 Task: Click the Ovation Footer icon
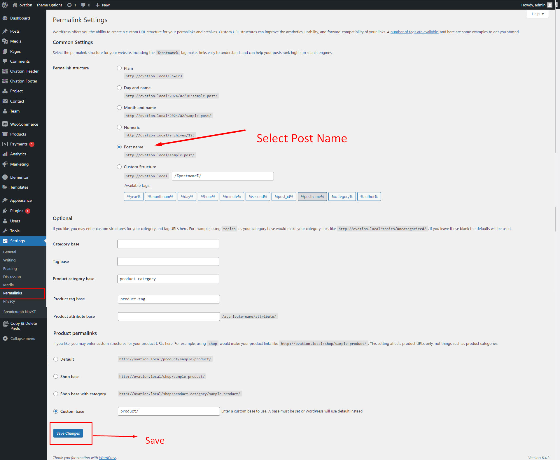5,81
